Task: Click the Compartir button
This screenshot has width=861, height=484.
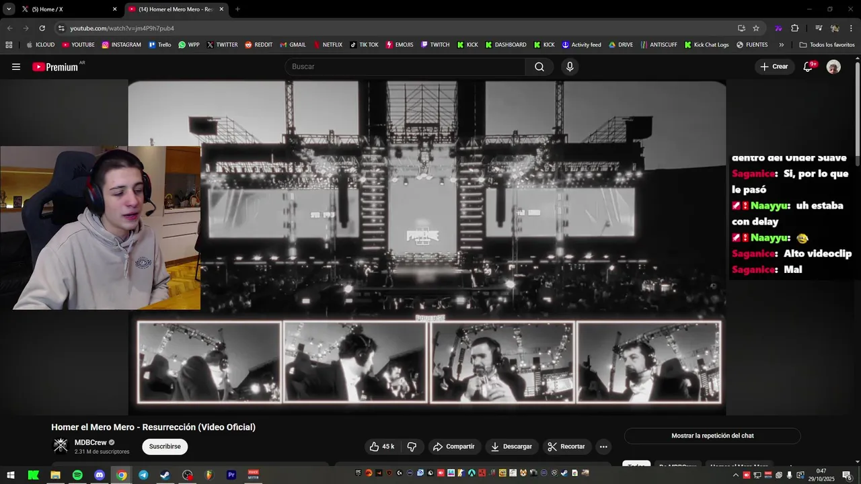Action: pyautogui.click(x=454, y=446)
